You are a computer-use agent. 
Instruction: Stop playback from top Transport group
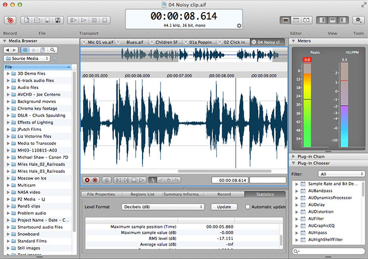coord(105,20)
